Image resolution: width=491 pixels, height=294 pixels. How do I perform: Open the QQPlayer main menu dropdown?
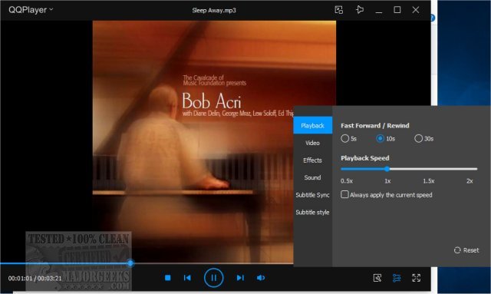[31, 10]
